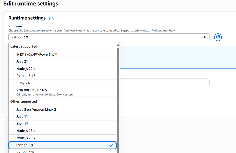Open the Runtime settings Info link
The width and height of the screenshot is (236, 153).
[x=51, y=19]
